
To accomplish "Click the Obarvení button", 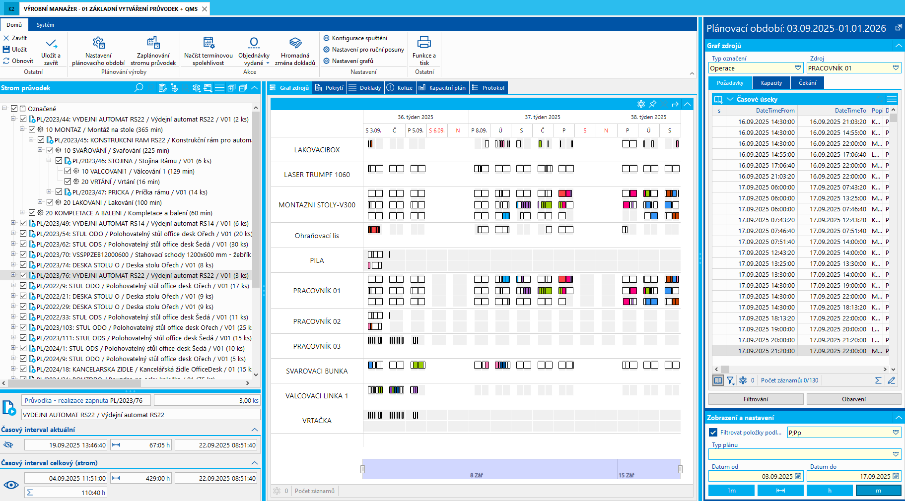I will [854, 399].
